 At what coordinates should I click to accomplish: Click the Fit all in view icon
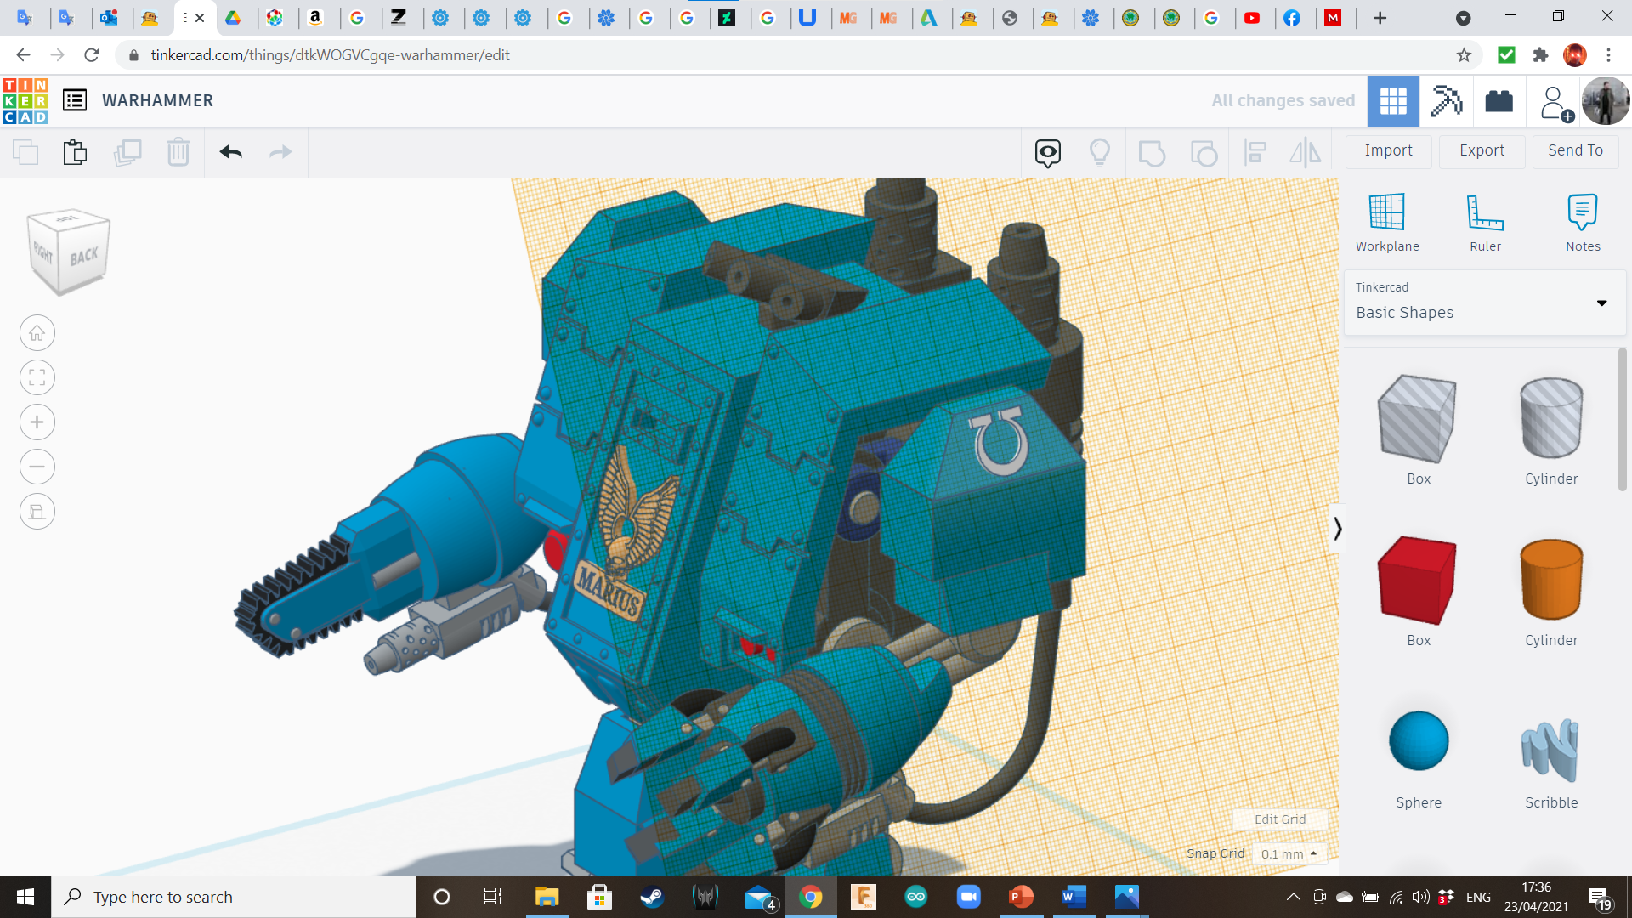(x=37, y=377)
